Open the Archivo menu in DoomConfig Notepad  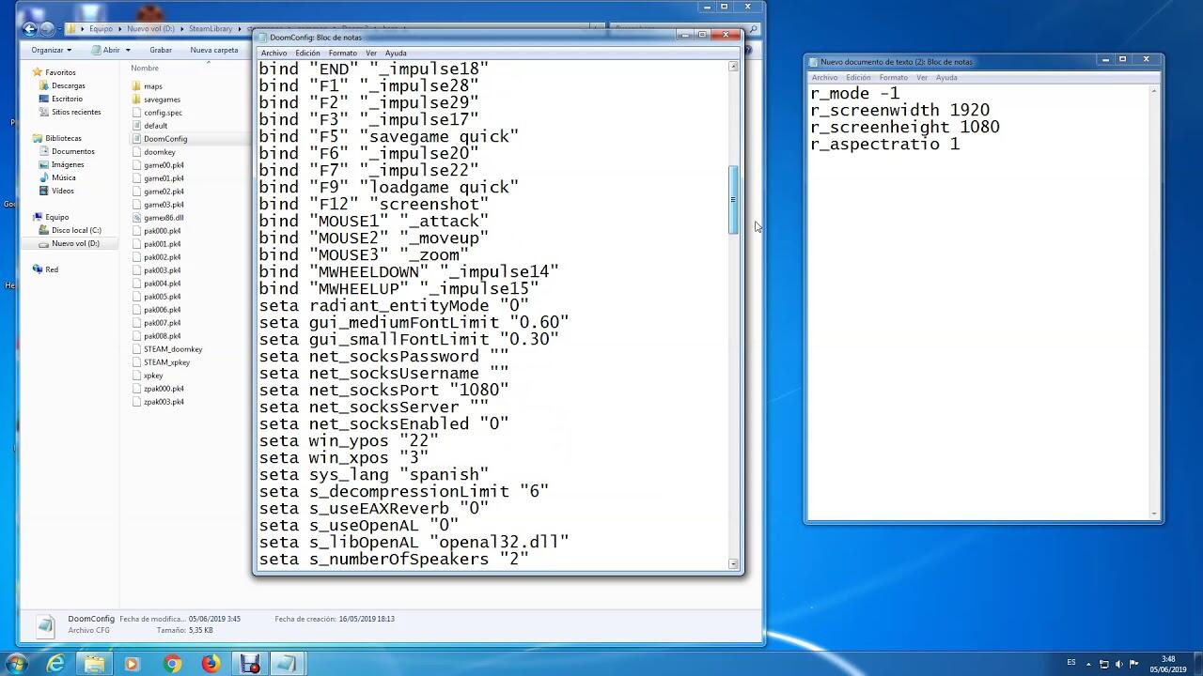coord(273,53)
